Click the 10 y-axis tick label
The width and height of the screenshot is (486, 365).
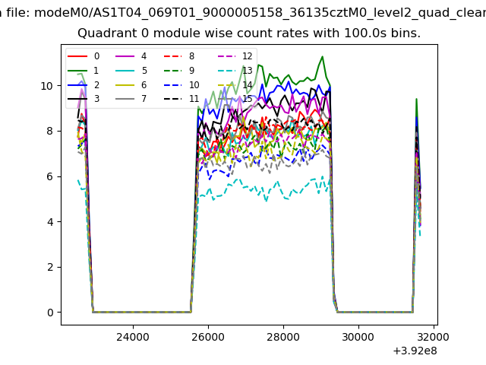click(x=47, y=86)
